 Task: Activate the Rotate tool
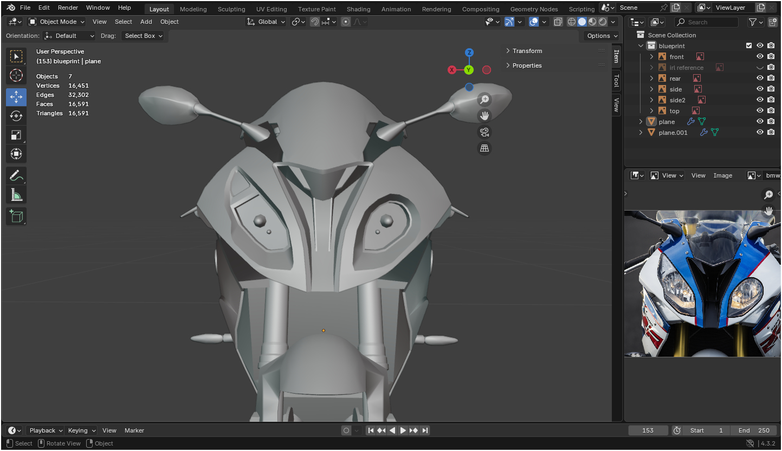16,116
